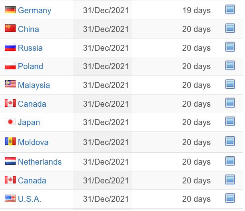The width and height of the screenshot is (245, 211).
Task: Follow the Netherlands link
Action: [40, 162]
